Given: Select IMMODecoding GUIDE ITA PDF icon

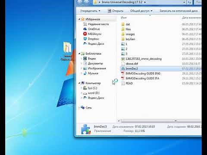Looking at the screenshot, I should [123, 78].
